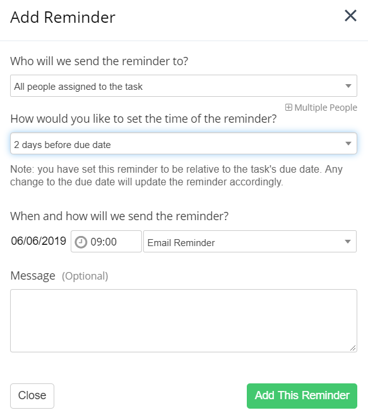Click the Close button
This screenshot has height=415, width=368.
32,395
